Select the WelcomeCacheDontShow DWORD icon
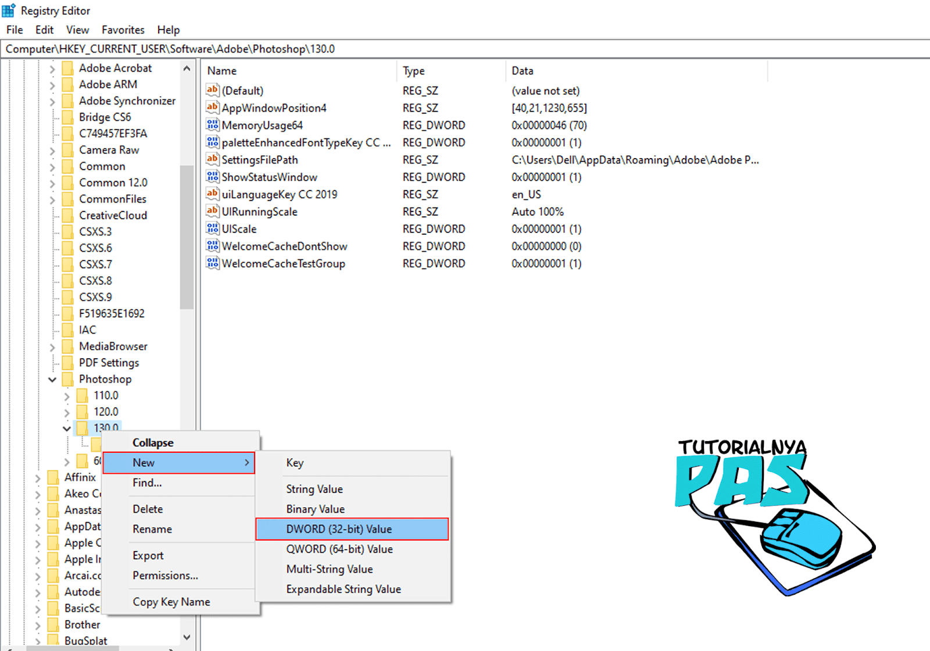 point(213,246)
